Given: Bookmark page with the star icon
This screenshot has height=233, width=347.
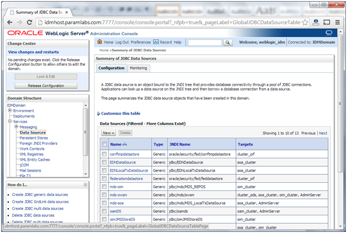Looking at the screenshot, I should click(305, 22).
